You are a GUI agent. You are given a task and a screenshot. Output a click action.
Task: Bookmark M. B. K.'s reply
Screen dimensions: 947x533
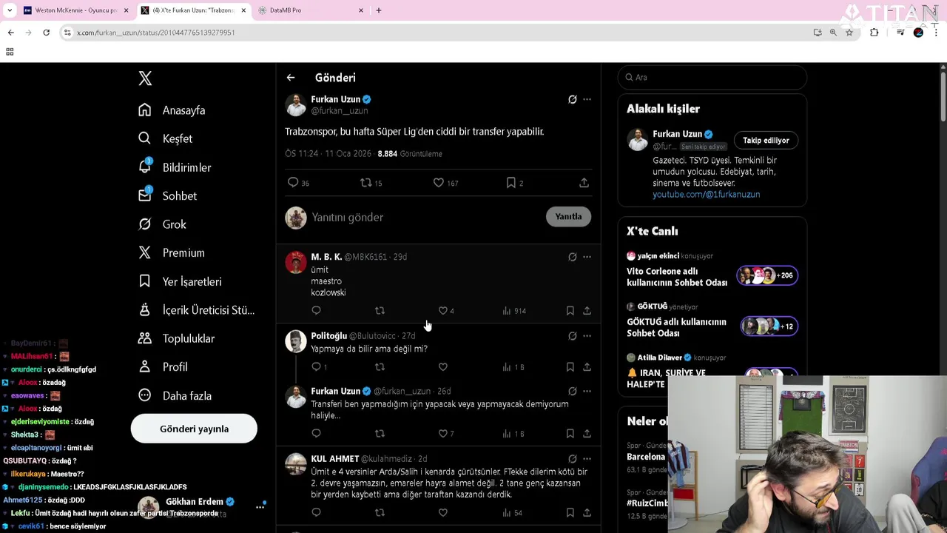570,311
